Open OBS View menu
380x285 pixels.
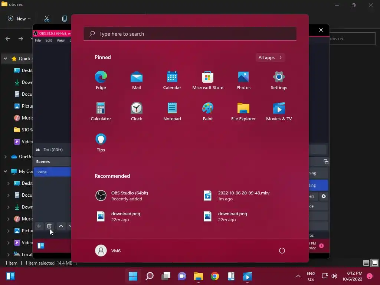click(60, 40)
